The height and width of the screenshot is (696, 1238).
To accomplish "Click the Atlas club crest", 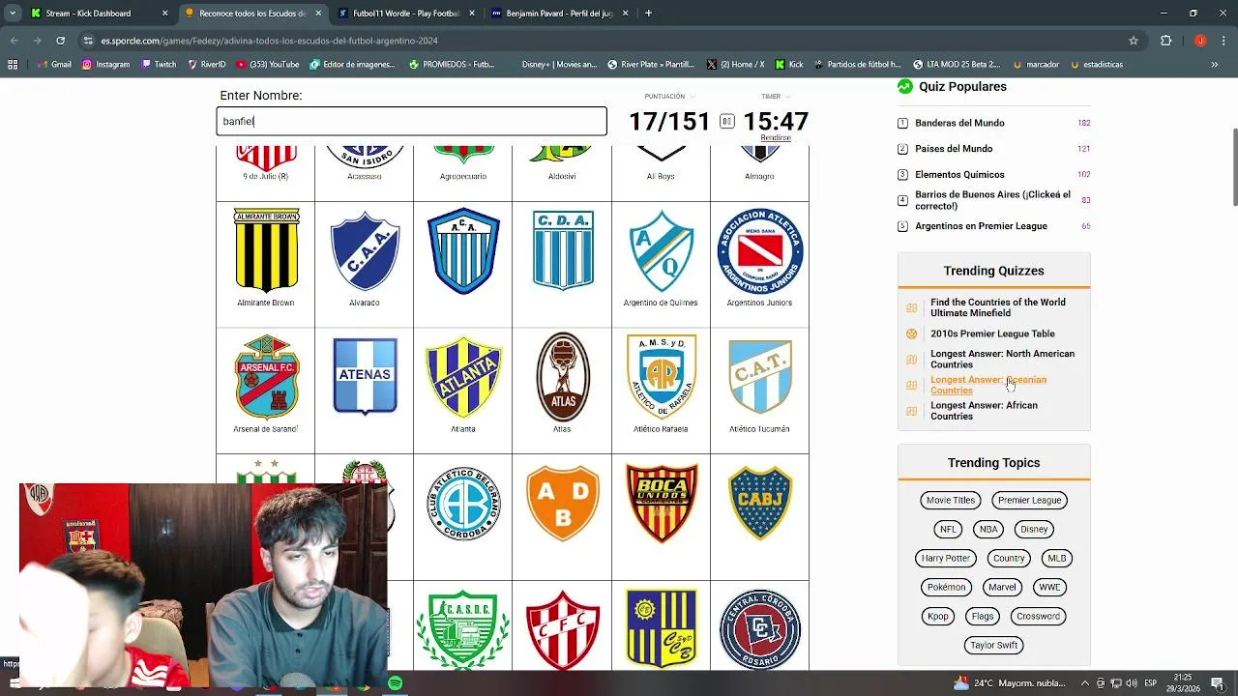I will [563, 377].
